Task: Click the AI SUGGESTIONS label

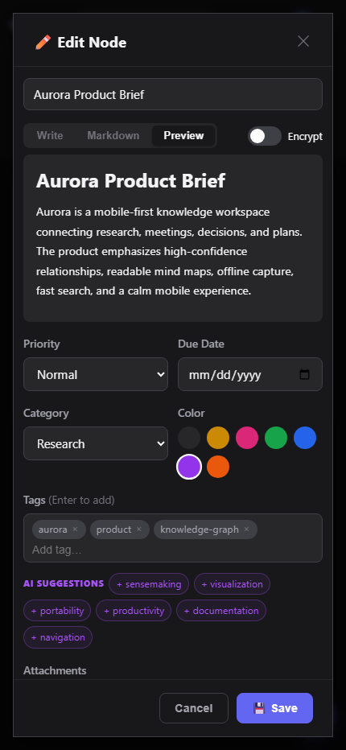Action: click(64, 583)
